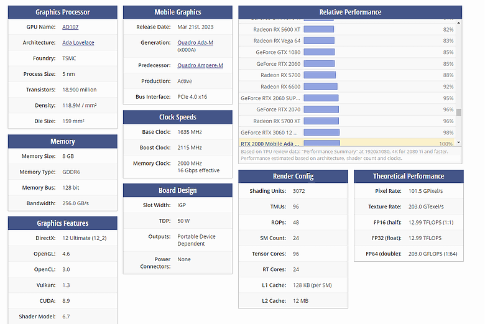Select the GeForce RTX 2070 entry
This screenshot has width=485, height=324.
(347, 109)
